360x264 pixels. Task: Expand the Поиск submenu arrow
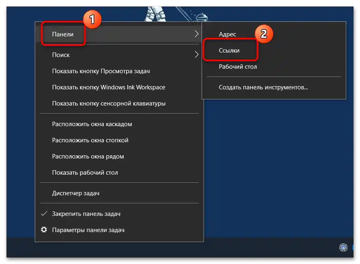coord(197,55)
